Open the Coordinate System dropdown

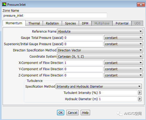click(100, 56)
